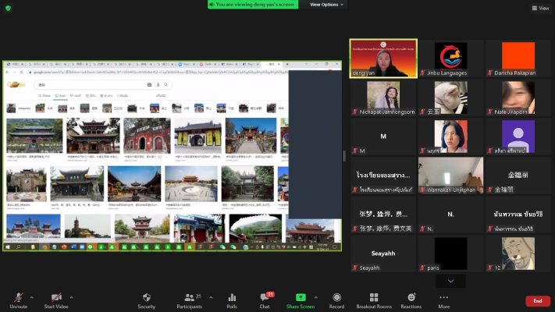Expand video options arrow beside Start Video
This screenshot has width=555, height=312.
tap(71, 297)
